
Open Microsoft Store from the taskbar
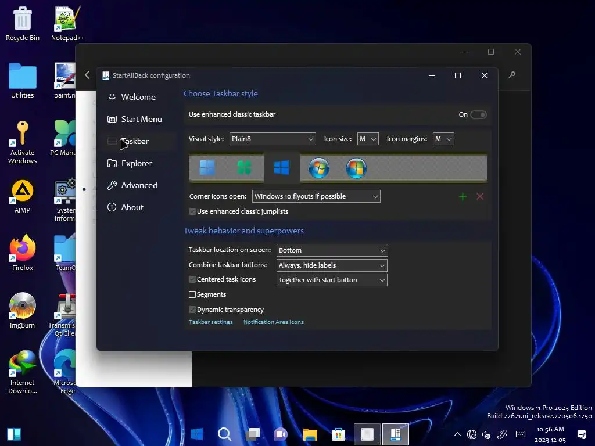338,434
